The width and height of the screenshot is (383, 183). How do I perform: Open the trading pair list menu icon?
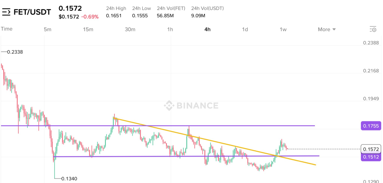point(6,12)
